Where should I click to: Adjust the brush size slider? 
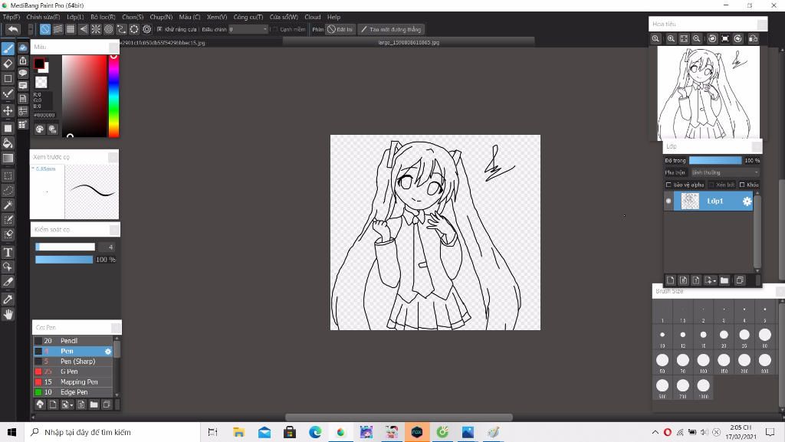pos(65,247)
